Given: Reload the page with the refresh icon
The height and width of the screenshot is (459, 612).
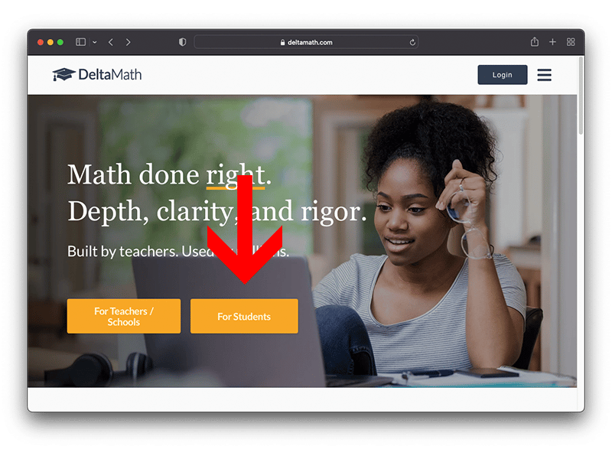Looking at the screenshot, I should click(412, 42).
